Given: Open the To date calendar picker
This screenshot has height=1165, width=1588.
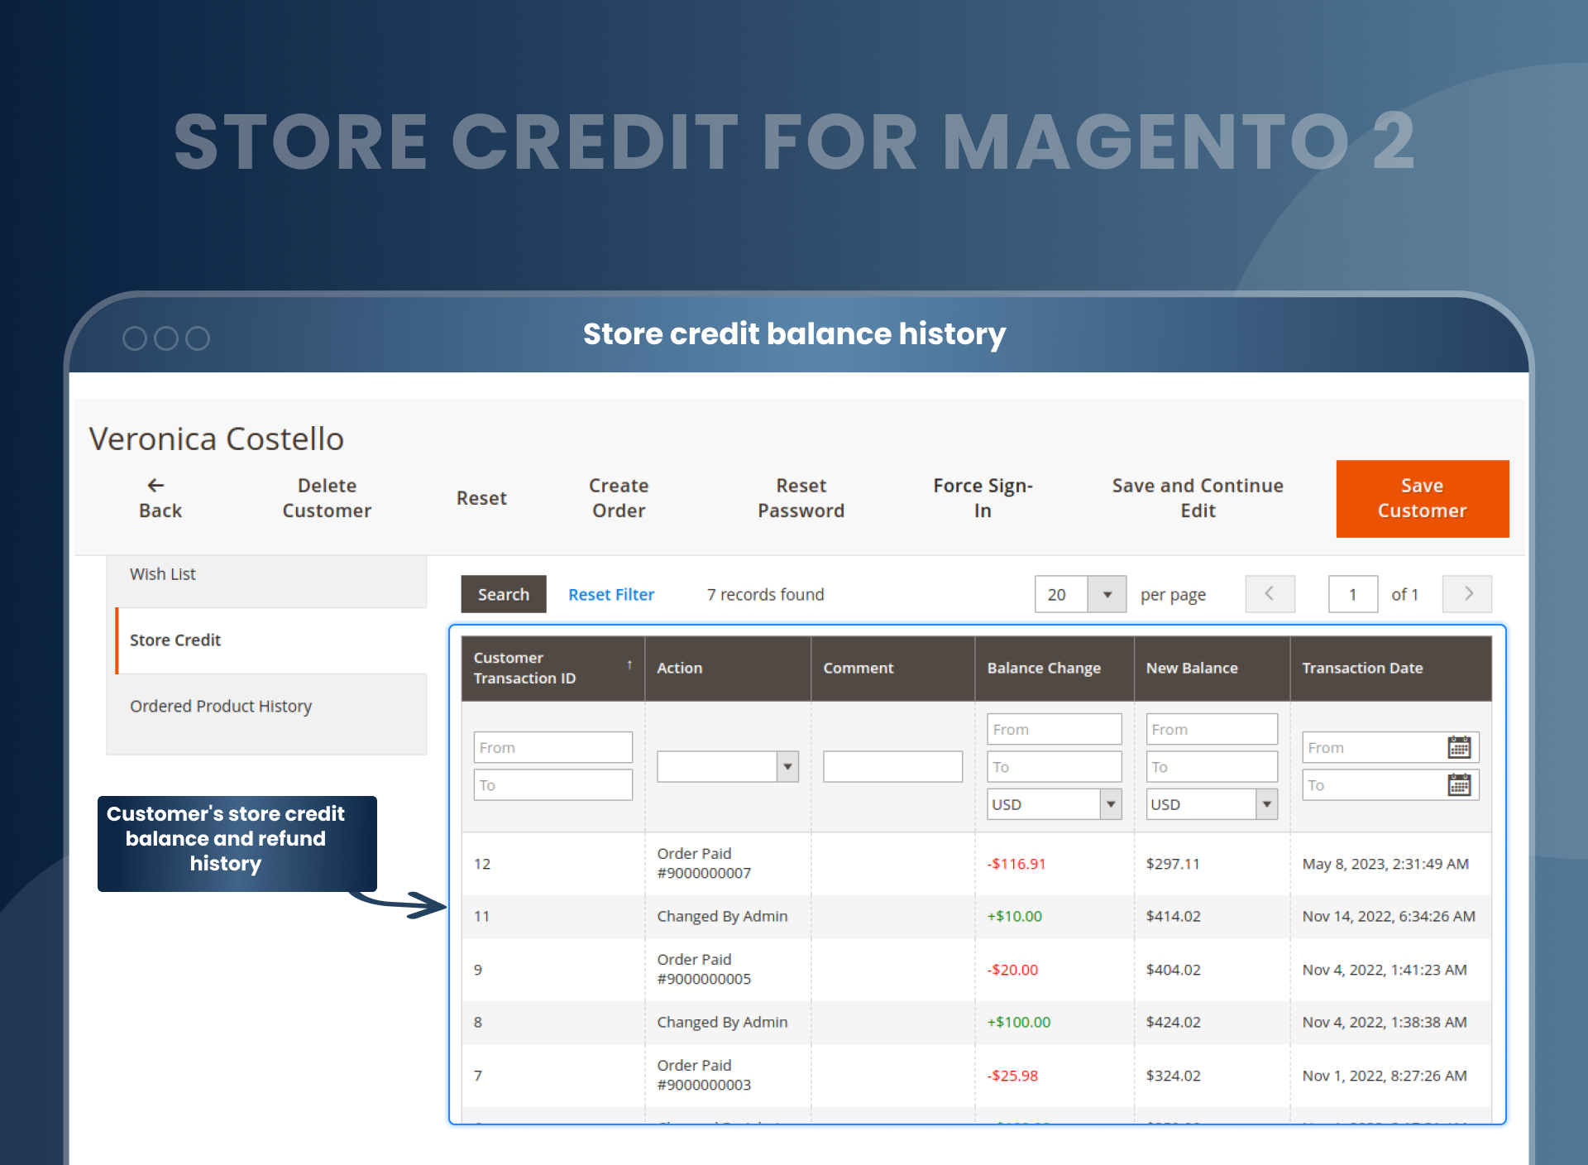Looking at the screenshot, I should pyautogui.click(x=1459, y=784).
